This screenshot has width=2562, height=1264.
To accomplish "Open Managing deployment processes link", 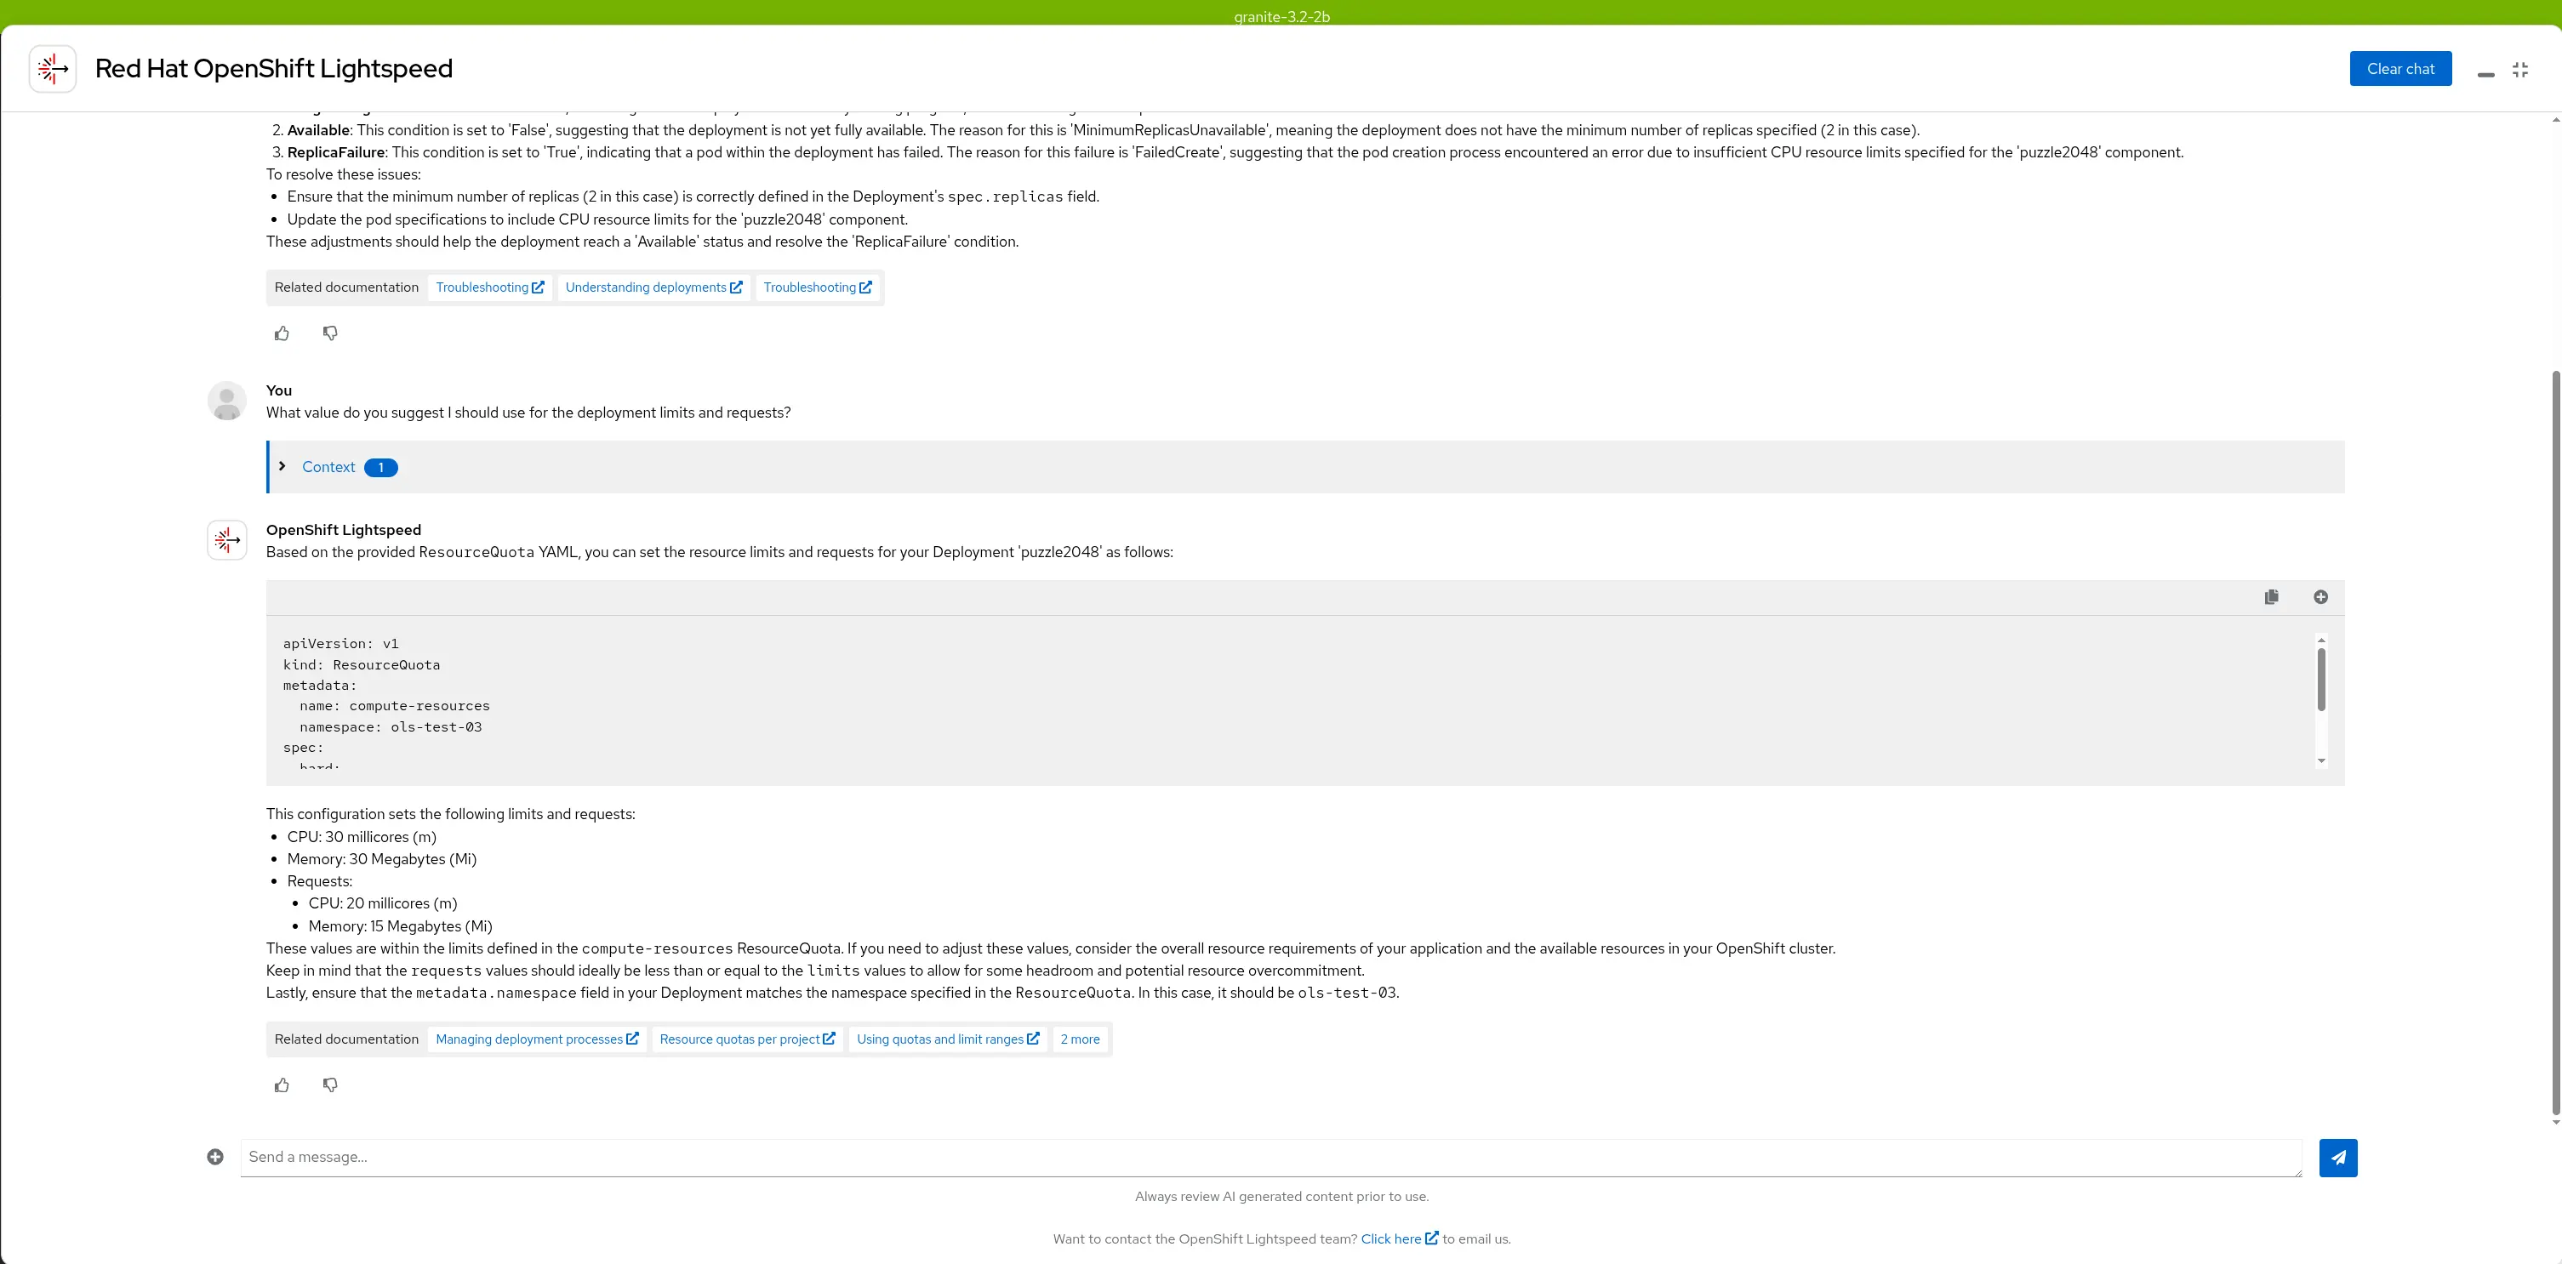I will tap(537, 1039).
